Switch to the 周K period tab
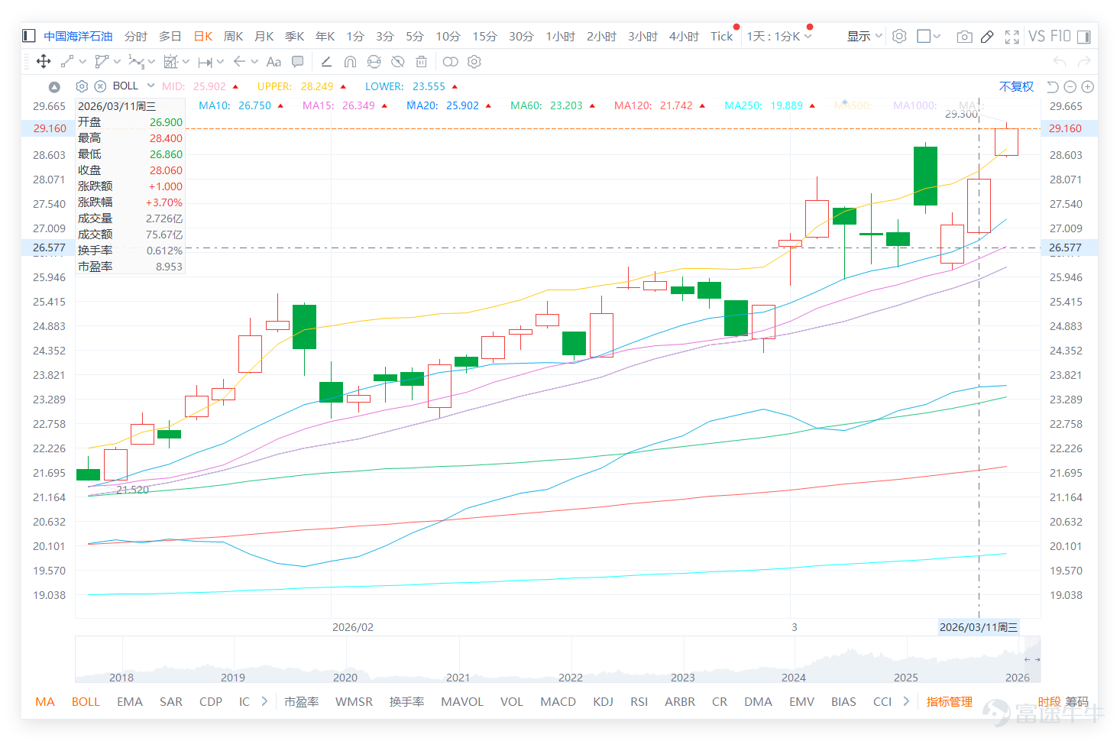 click(x=233, y=36)
